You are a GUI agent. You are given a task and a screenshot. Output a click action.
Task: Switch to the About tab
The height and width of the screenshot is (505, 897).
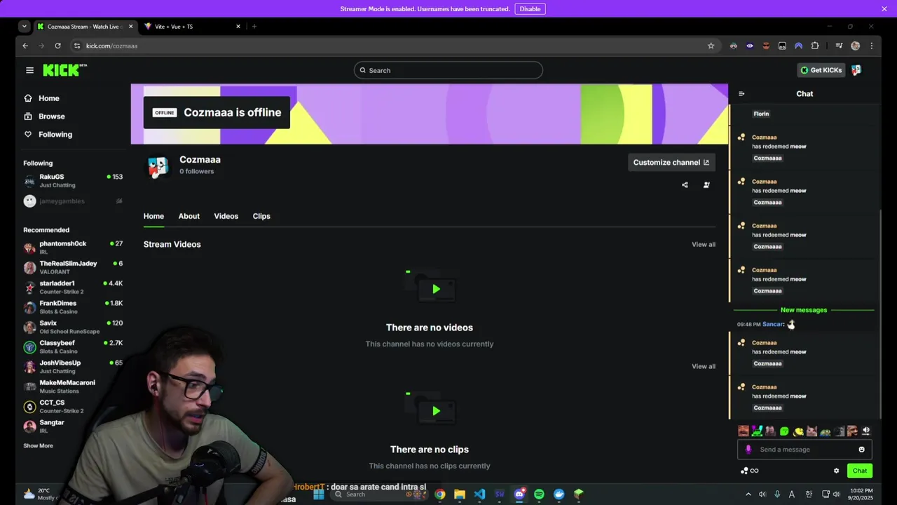189,216
